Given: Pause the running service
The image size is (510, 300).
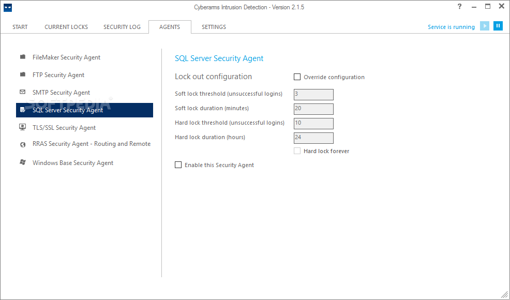Looking at the screenshot, I should [x=498, y=26].
